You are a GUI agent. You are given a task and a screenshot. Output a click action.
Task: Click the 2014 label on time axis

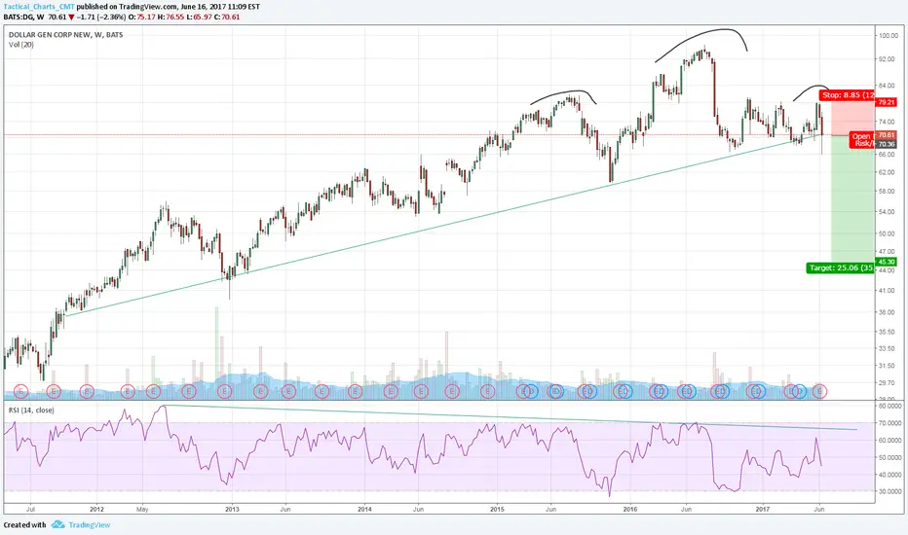click(x=364, y=510)
